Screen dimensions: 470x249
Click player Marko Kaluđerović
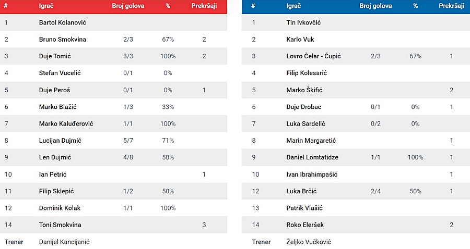click(66, 123)
